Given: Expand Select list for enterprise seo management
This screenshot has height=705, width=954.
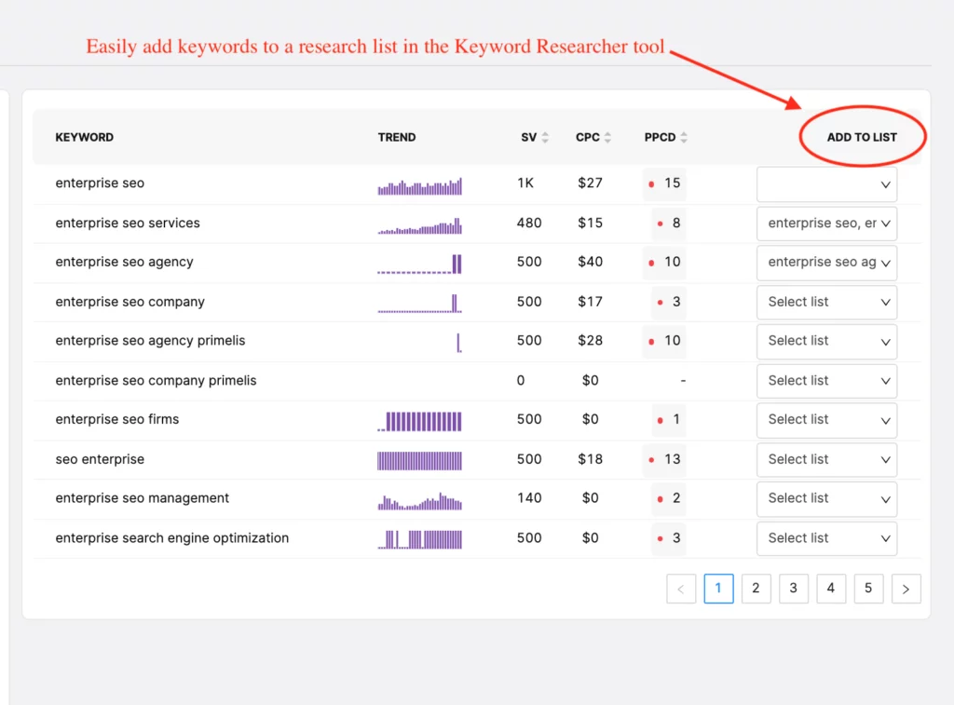Looking at the screenshot, I should [x=826, y=498].
